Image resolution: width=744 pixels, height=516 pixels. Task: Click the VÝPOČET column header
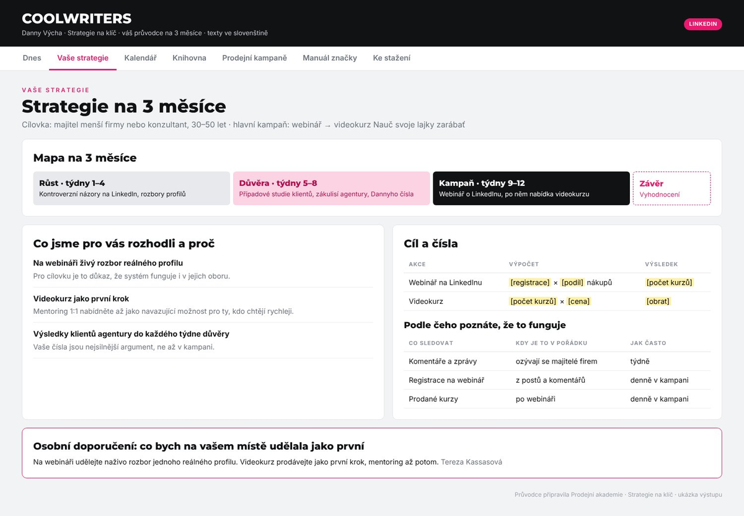[523, 264]
